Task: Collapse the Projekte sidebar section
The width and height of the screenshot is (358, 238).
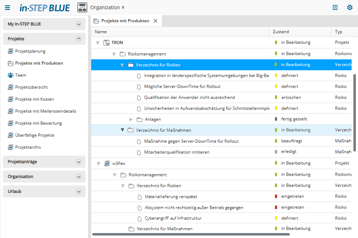Action: point(79,39)
